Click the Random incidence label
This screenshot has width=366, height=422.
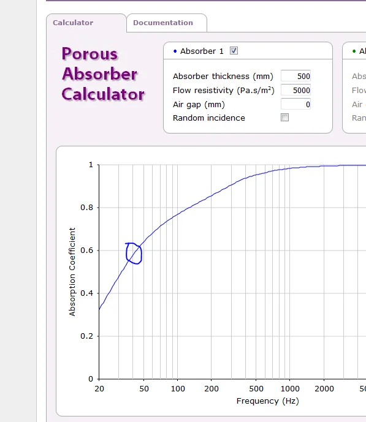click(x=209, y=118)
